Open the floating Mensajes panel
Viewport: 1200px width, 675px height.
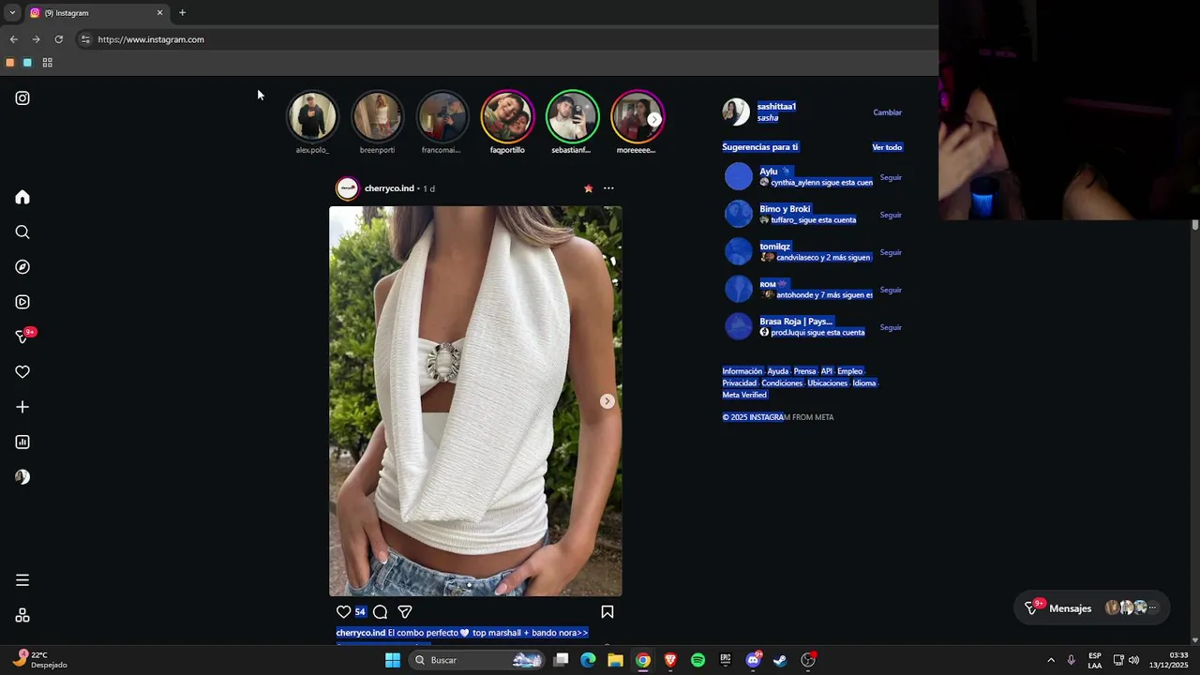[1092, 607]
